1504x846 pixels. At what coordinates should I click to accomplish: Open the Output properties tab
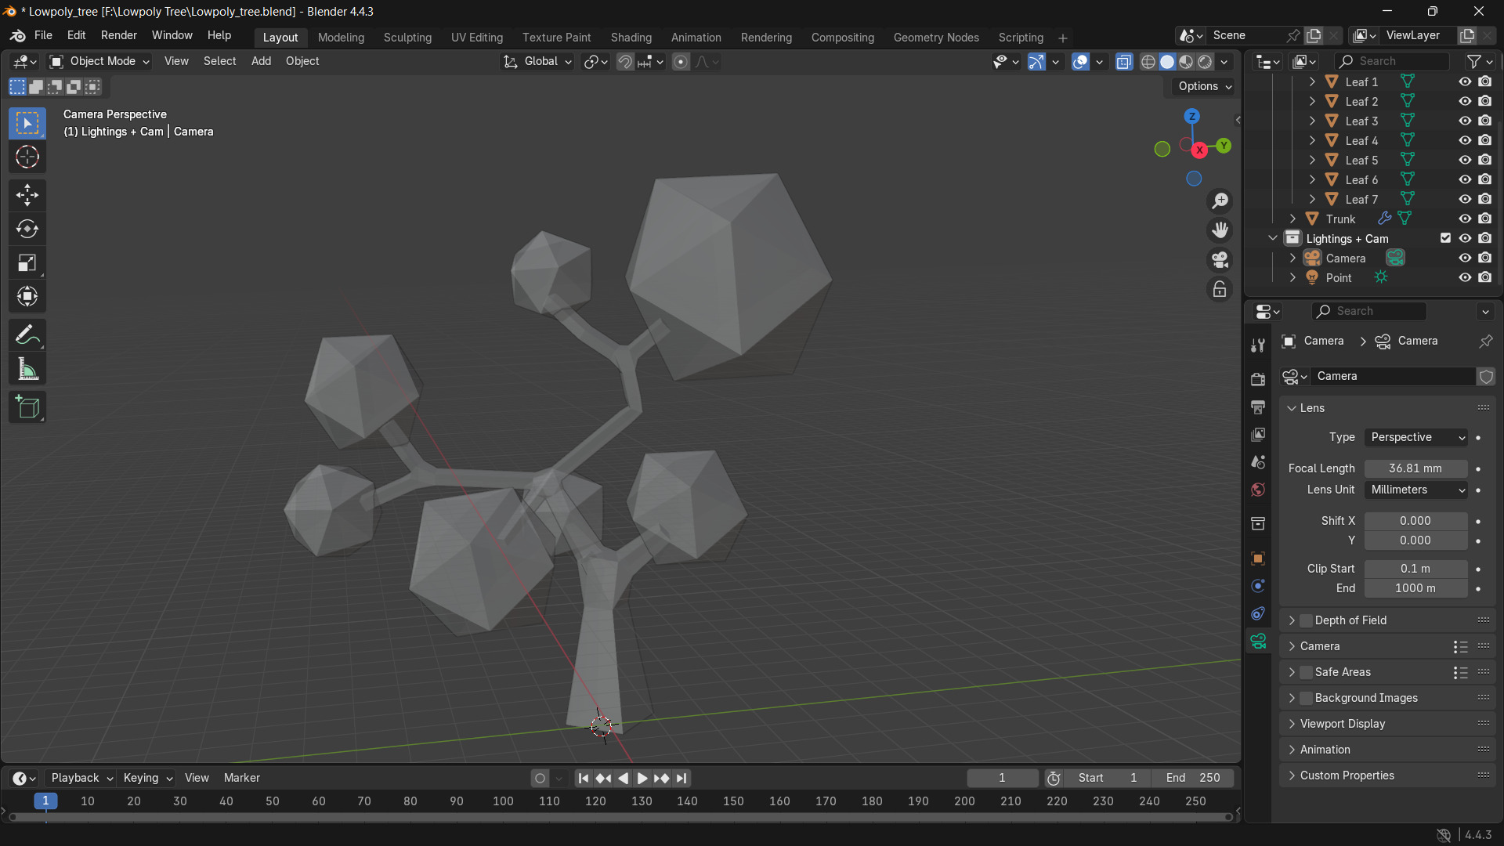(x=1258, y=407)
